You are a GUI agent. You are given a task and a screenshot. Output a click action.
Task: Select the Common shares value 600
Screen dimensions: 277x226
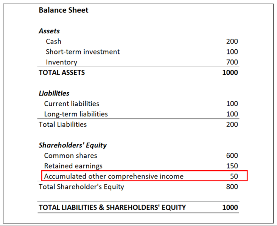(232, 155)
